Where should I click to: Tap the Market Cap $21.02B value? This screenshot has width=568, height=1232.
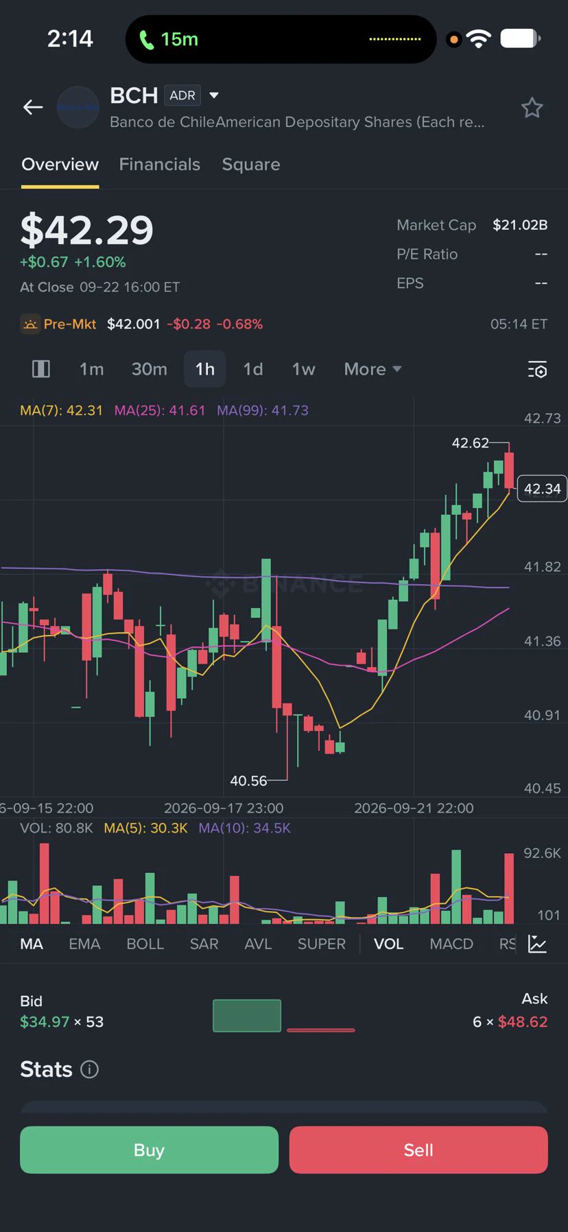(520, 225)
